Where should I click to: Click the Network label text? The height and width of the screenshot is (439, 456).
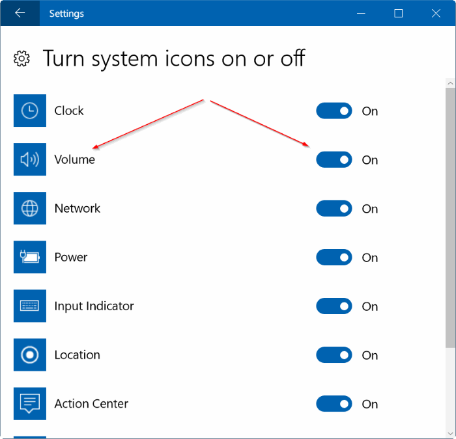(78, 208)
